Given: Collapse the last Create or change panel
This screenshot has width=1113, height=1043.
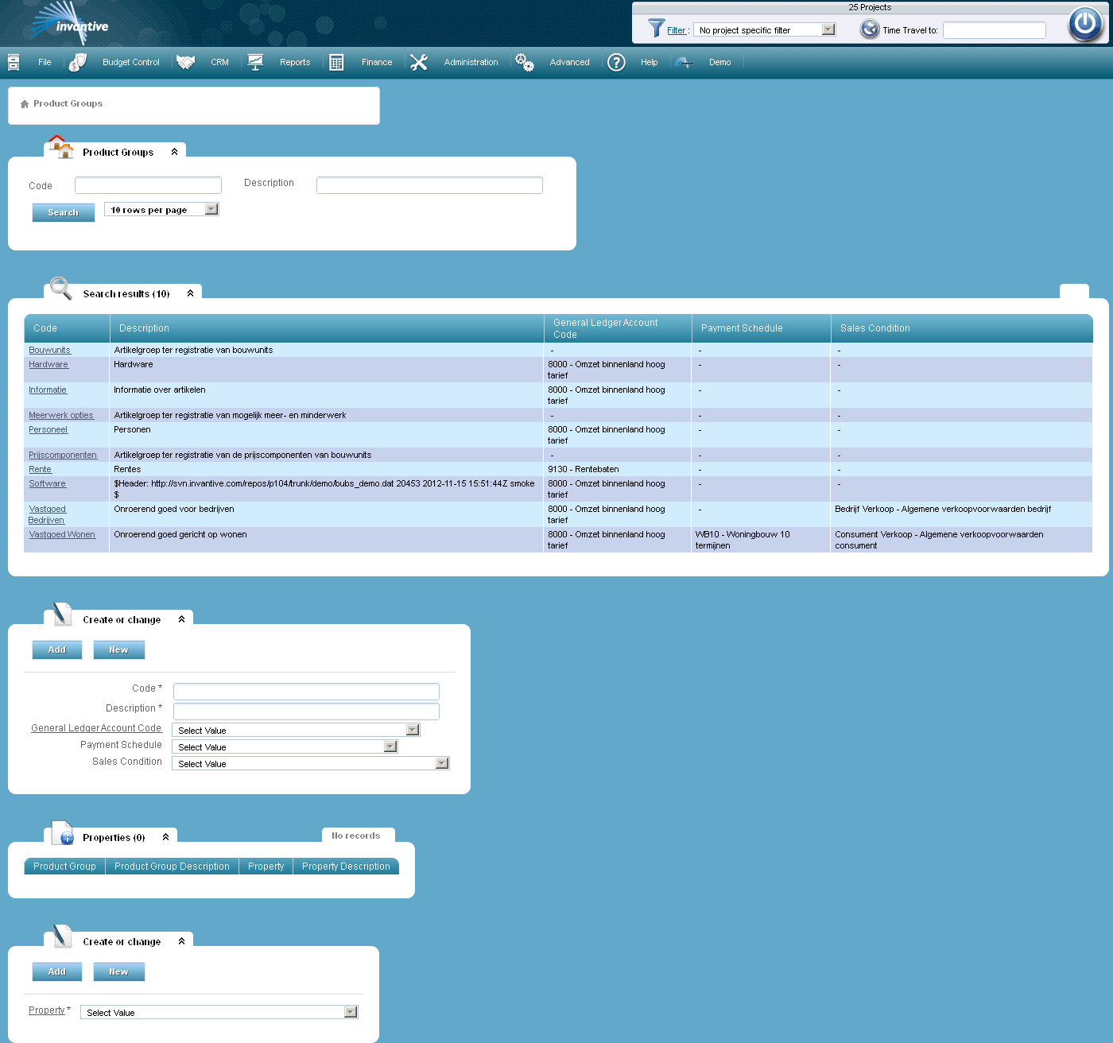Looking at the screenshot, I should pos(181,941).
